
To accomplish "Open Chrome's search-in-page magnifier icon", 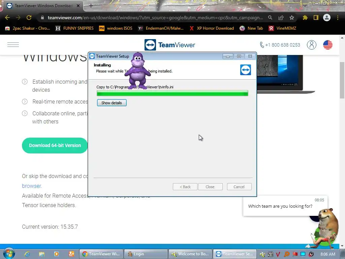I will pos(270,18).
